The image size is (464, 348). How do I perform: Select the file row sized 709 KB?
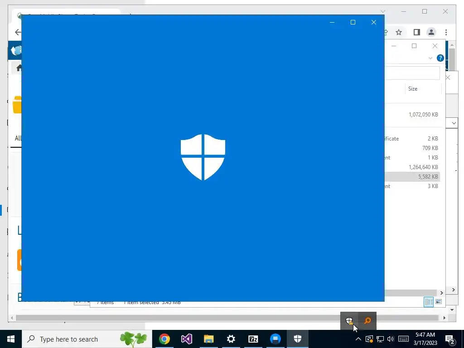tap(412, 148)
